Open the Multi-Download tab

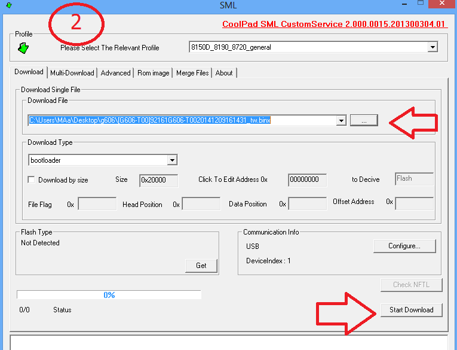tap(72, 72)
